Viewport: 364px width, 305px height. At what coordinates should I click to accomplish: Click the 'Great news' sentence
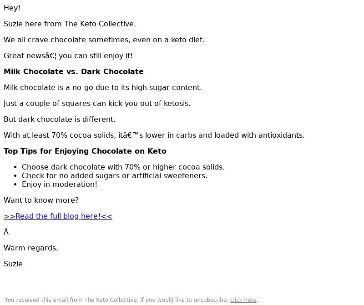pyautogui.click(x=68, y=56)
